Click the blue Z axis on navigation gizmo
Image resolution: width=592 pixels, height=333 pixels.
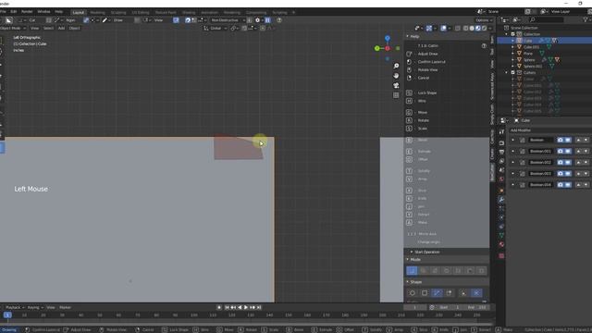pos(388,38)
